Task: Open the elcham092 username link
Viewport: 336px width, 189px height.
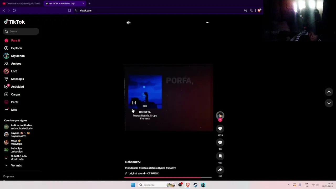Action: coord(133,162)
